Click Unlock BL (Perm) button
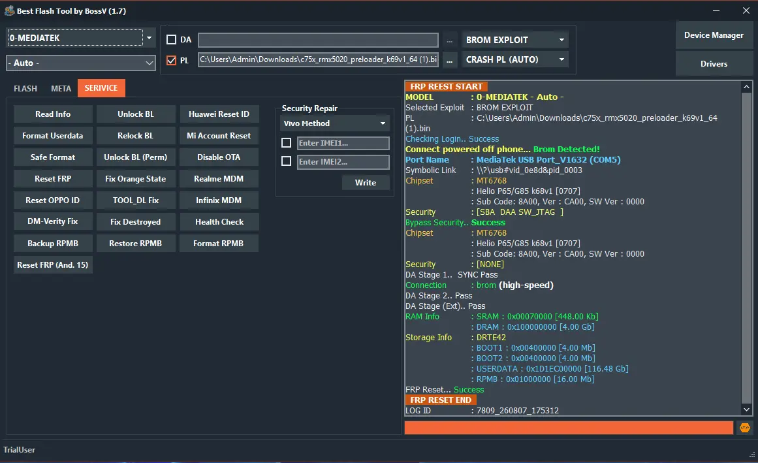Viewport: 758px width, 463px height. click(x=136, y=157)
